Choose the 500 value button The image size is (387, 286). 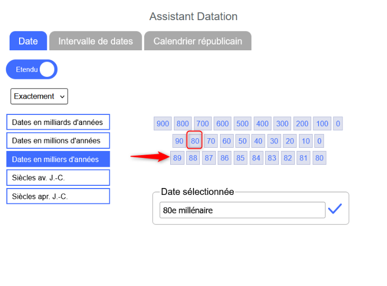tap(242, 124)
